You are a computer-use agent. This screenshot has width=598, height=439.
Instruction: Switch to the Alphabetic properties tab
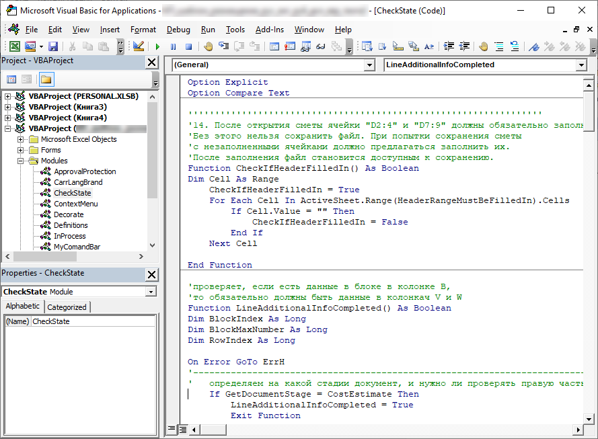pos(23,307)
